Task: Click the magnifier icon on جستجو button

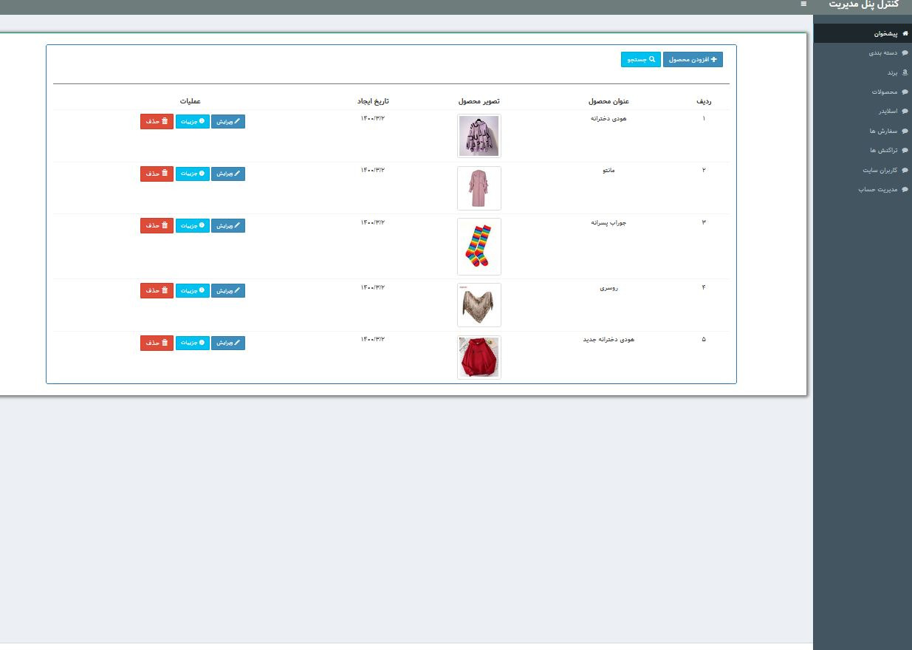Action: click(x=652, y=60)
